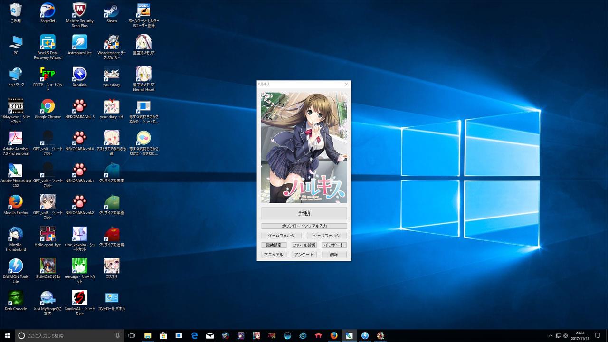Select the SpoilerAL shortcut icon
Viewport: 608px width, 342px height.
(79, 302)
